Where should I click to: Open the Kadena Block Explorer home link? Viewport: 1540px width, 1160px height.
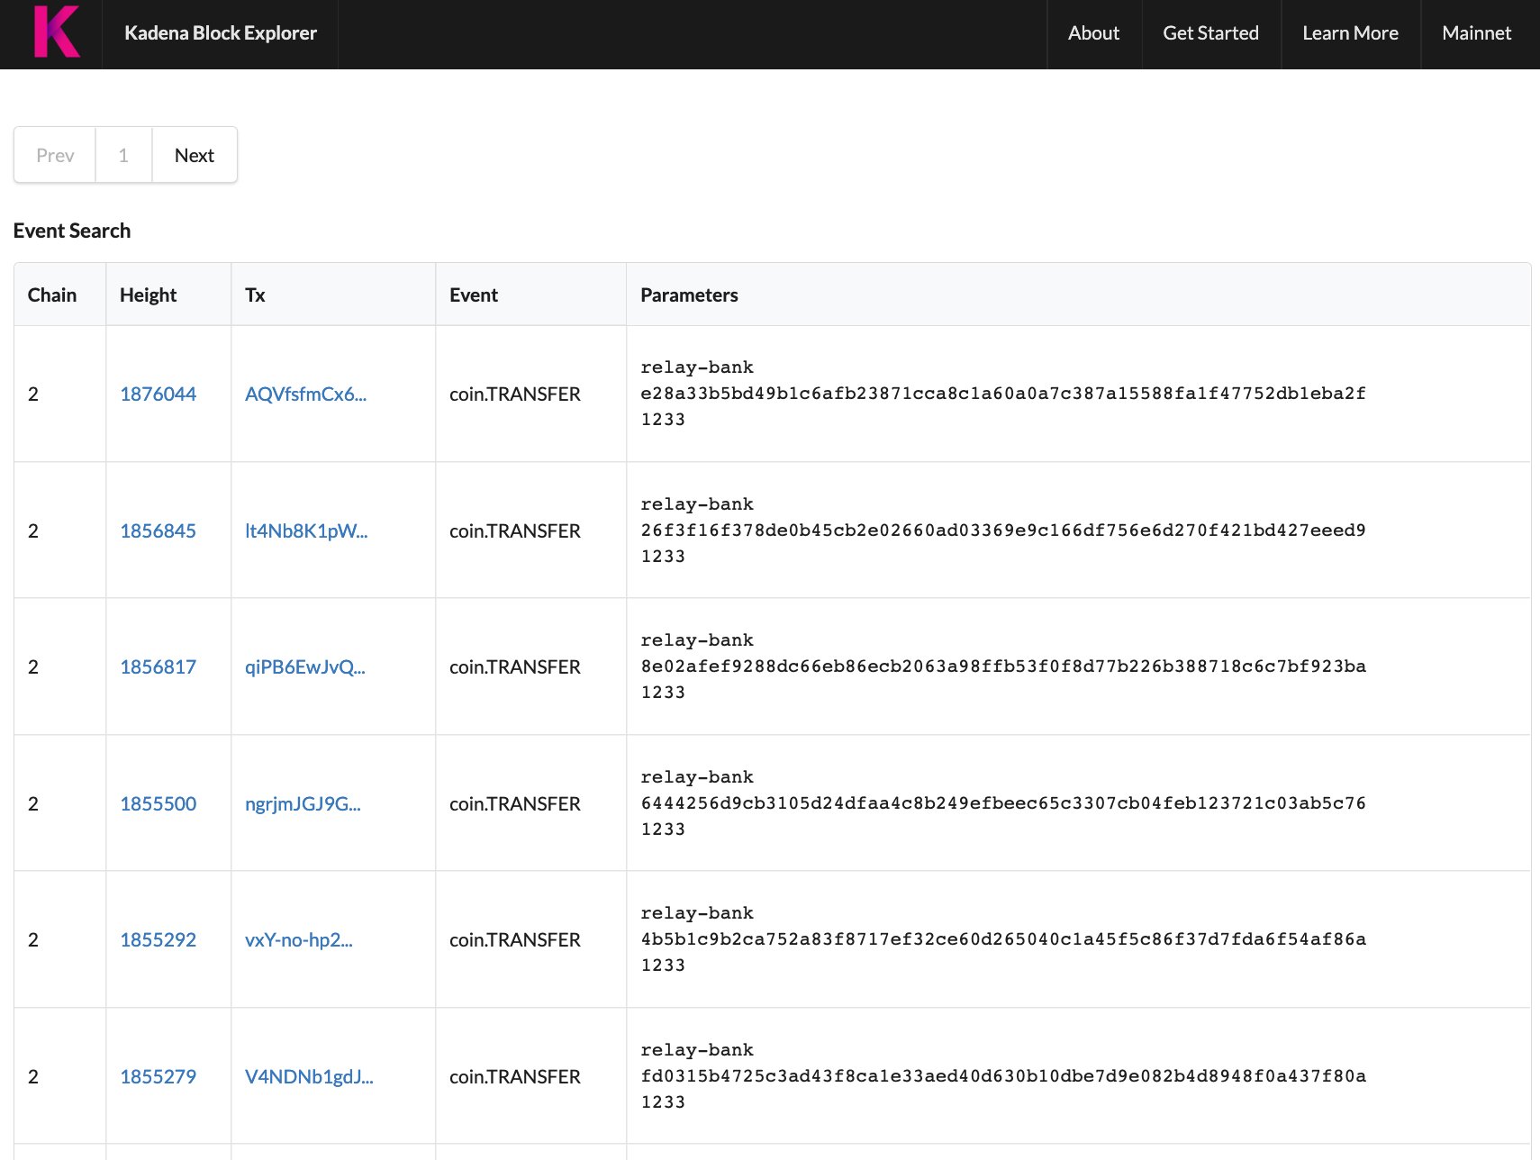pos(220,32)
